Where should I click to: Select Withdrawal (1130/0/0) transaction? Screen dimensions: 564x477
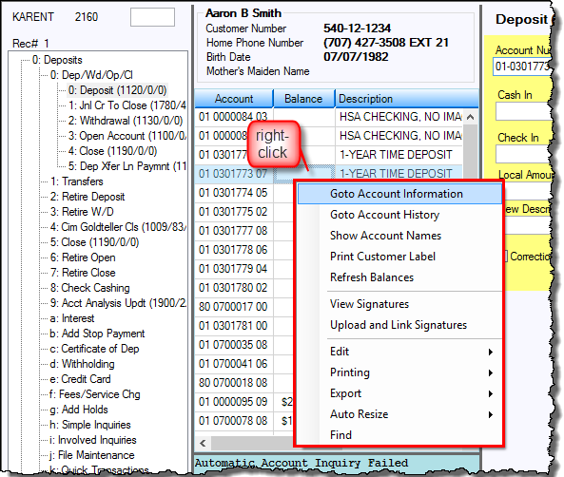126,121
